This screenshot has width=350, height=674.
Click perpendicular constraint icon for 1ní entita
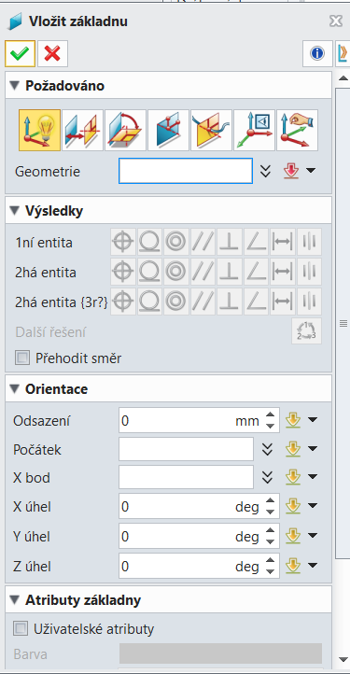point(230,243)
